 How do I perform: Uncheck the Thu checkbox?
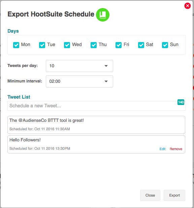pos(94,45)
